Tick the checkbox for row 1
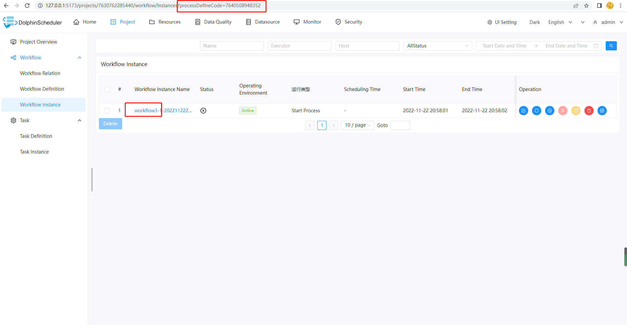 [x=107, y=111]
